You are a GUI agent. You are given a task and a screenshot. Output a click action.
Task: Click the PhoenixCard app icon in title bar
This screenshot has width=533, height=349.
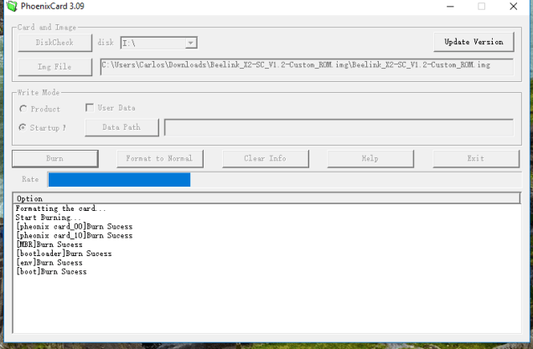click(8, 7)
